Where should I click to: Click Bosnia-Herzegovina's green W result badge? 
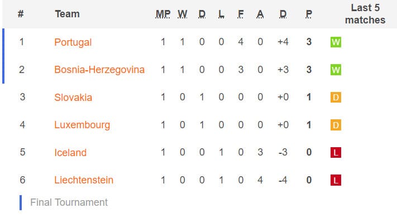[x=336, y=70]
